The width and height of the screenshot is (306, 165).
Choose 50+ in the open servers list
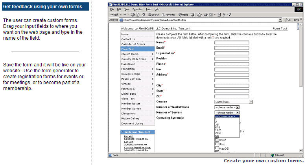227,136
